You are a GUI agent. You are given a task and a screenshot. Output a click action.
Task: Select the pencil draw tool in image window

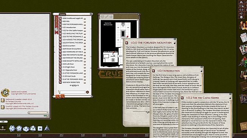[107, 17]
